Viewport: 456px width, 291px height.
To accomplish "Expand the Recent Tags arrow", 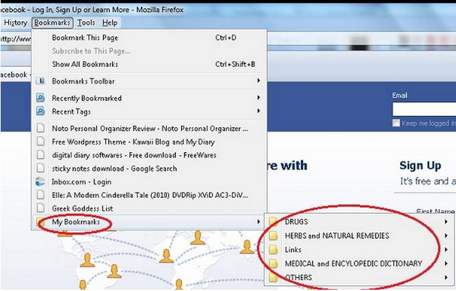I will pos(258,111).
